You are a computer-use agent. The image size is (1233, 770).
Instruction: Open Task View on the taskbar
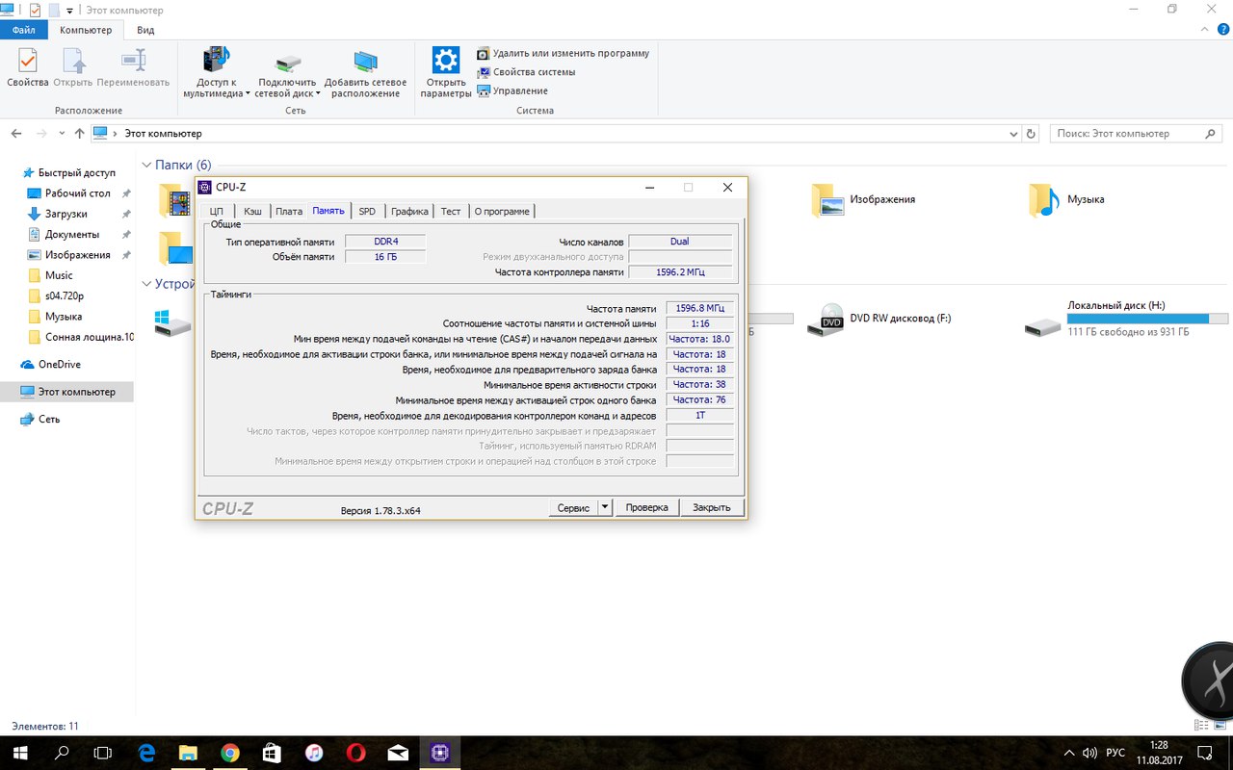point(103,752)
